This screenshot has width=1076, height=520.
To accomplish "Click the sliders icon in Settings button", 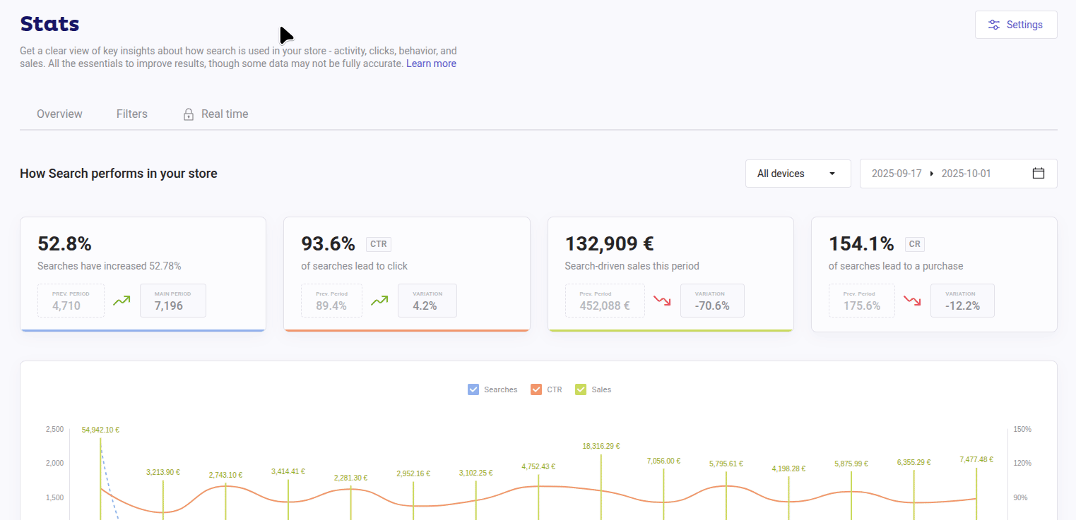I will (x=994, y=25).
